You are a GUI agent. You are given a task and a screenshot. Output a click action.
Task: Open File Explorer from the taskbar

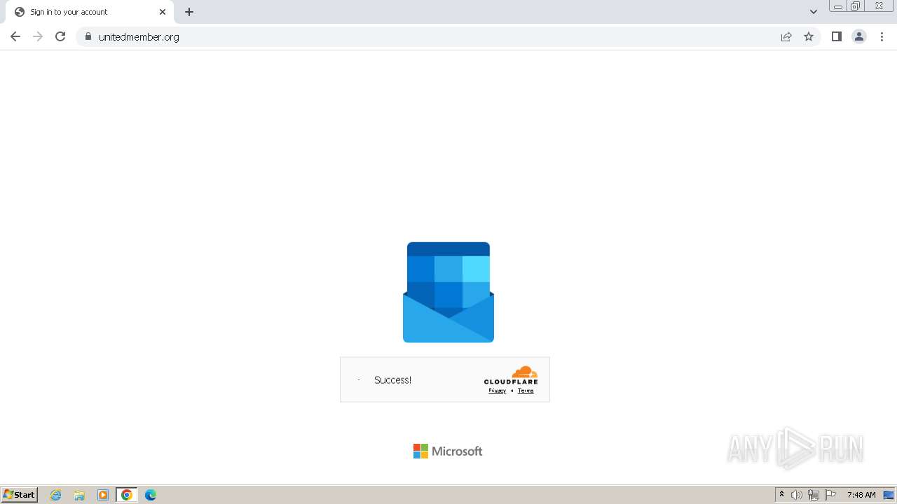79,495
